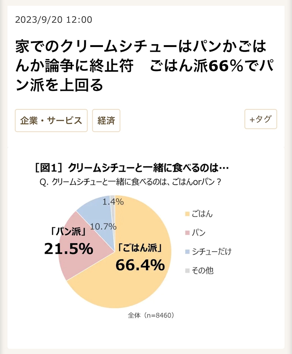Click the 企業・サービス tag button

(x=51, y=120)
